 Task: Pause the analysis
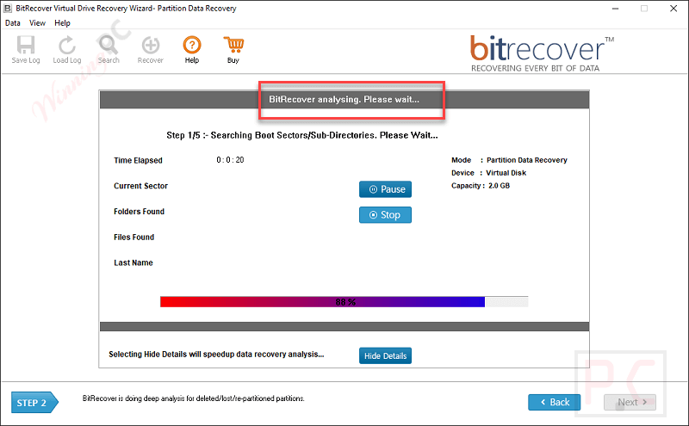point(385,189)
